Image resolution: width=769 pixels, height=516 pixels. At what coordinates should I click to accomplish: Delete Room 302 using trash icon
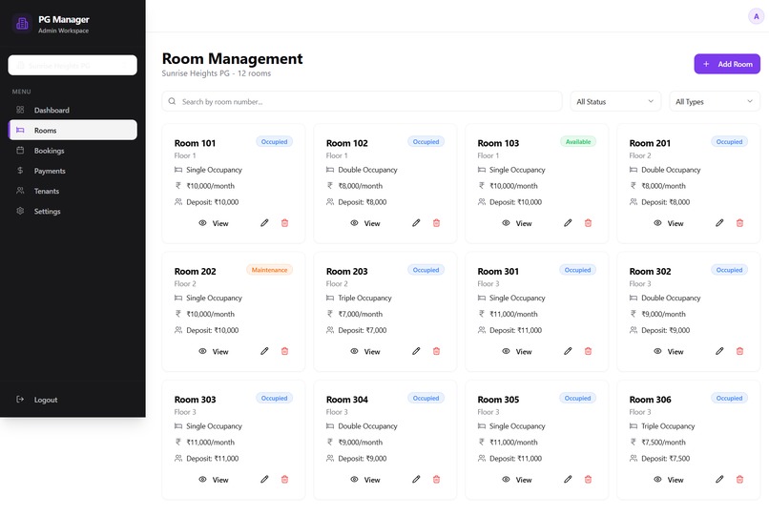[x=739, y=351]
